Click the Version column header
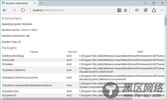The height and width of the screenshot is (100, 167). [x=72, y=52]
